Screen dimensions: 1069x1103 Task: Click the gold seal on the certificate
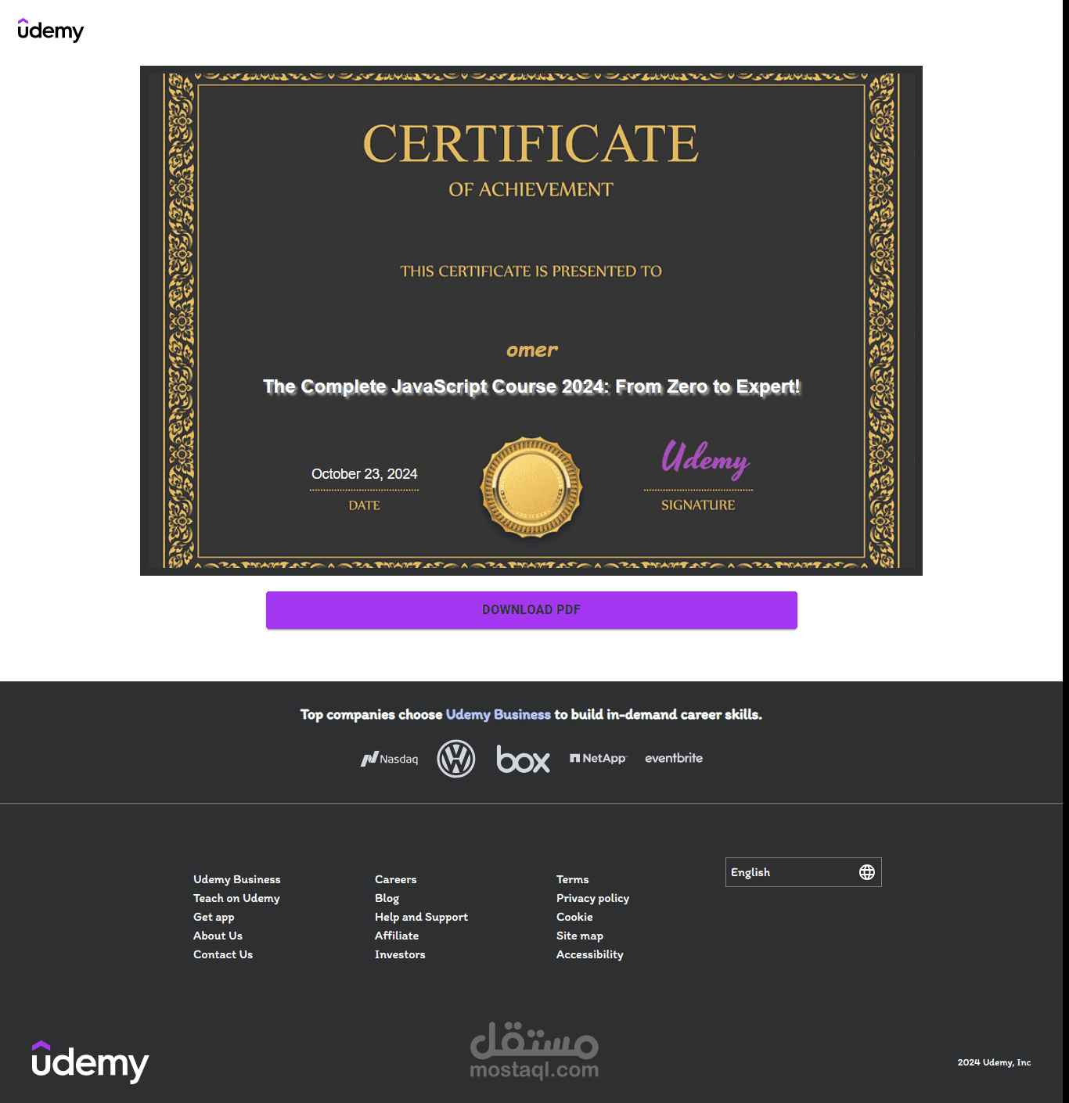(x=531, y=487)
